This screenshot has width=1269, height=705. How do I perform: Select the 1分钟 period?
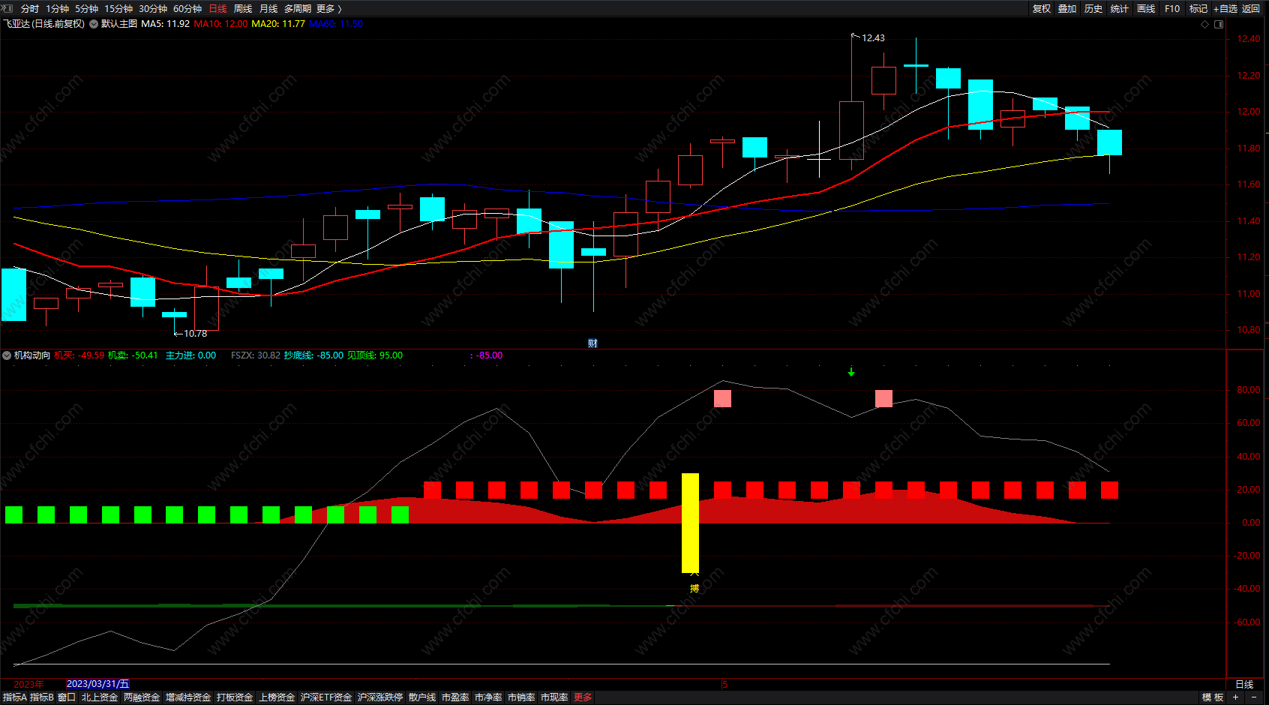pyautogui.click(x=57, y=9)
